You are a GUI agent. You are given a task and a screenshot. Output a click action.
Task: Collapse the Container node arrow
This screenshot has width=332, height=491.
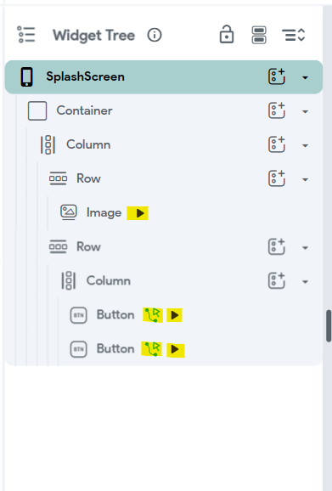[305, 111]
